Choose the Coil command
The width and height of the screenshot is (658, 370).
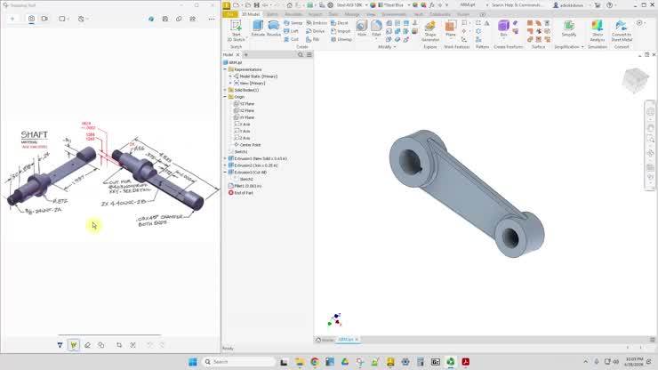point(292,39)
